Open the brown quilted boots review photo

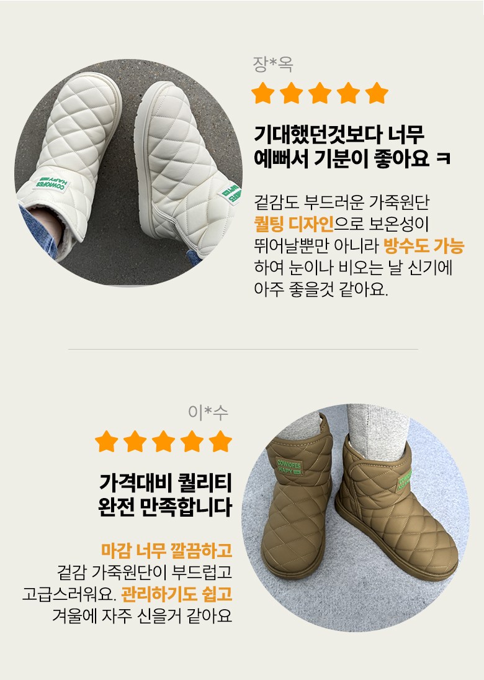click(356, 517)
